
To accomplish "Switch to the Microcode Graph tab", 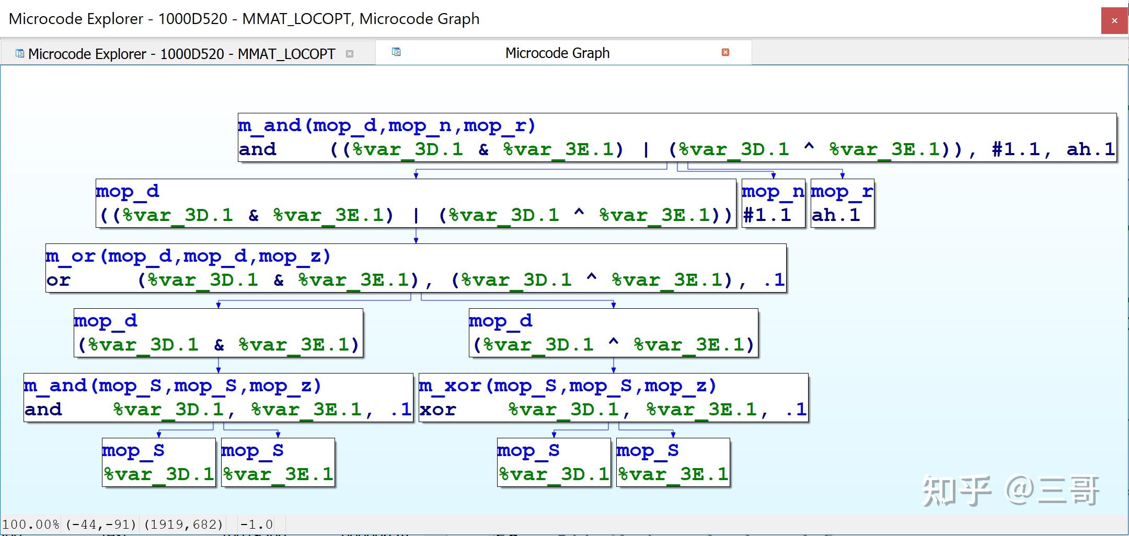I will pos(557,52).
